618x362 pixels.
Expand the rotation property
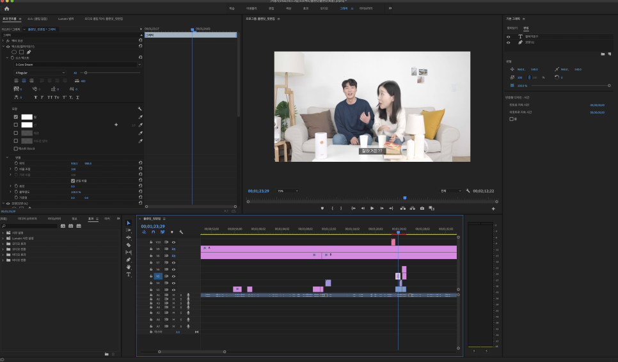(11, 186)
